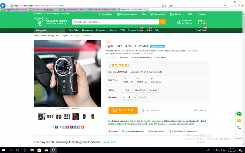
Task: Increase quantity with plus button
Action: click(135, 97)
